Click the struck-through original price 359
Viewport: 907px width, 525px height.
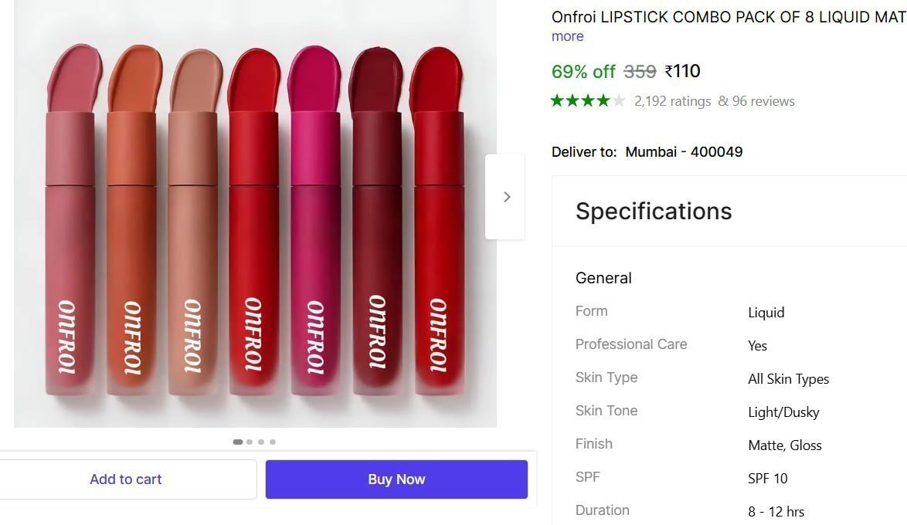click(x=639, y=71)
